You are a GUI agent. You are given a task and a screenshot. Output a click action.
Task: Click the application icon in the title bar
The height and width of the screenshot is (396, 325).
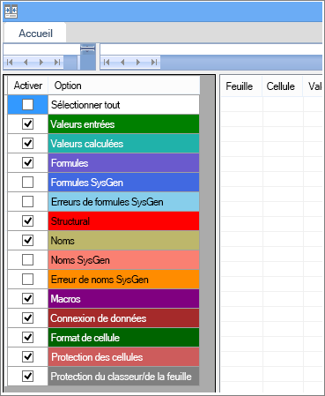coord(11,11)
